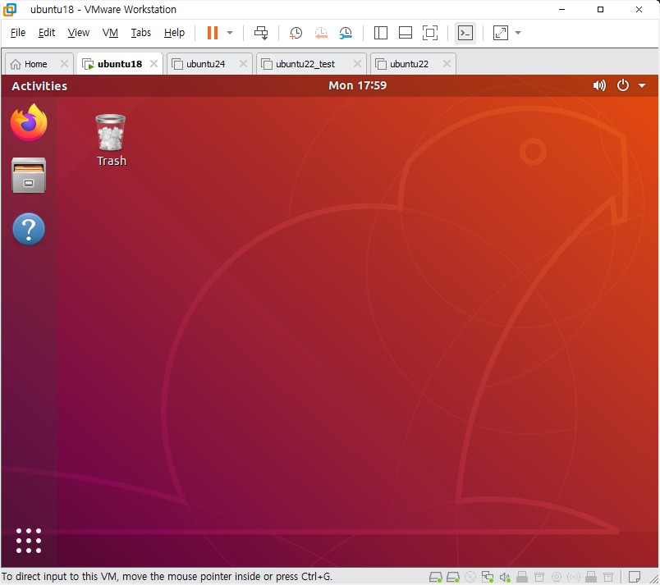Viewport: 660px width, 585px height.
Task: Open Files from the Ubuntu dock
Action: pos(29,176)
